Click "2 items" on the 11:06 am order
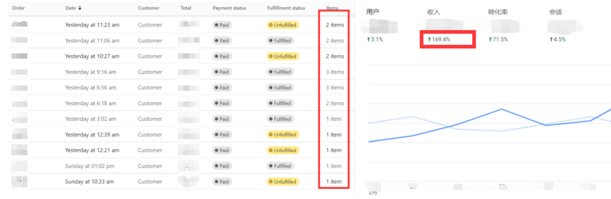The width and height of the screenshot is (611, 199). pyautogui.click(x=335, y=41)
